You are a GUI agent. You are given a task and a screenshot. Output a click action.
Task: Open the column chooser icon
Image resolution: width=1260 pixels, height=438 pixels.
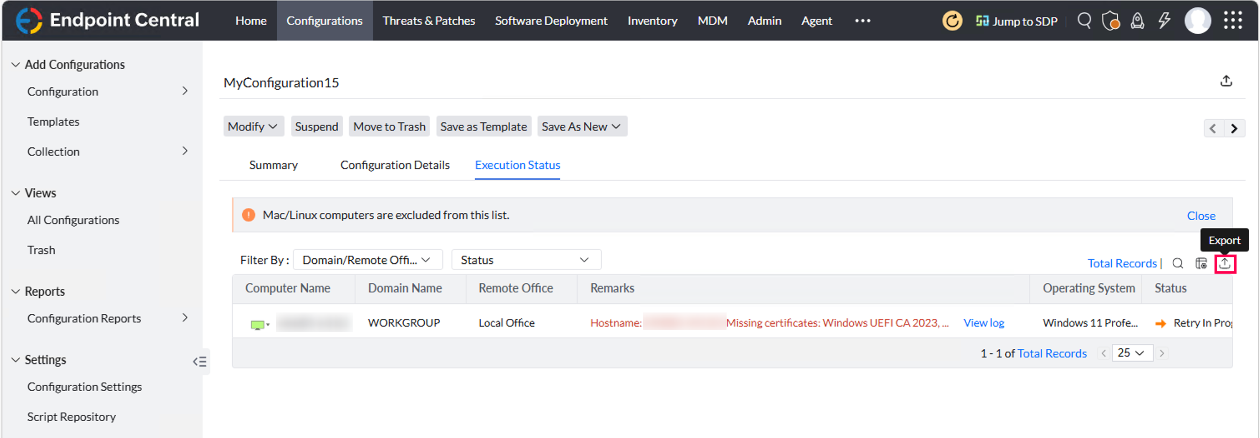[x=1201, y=264]
